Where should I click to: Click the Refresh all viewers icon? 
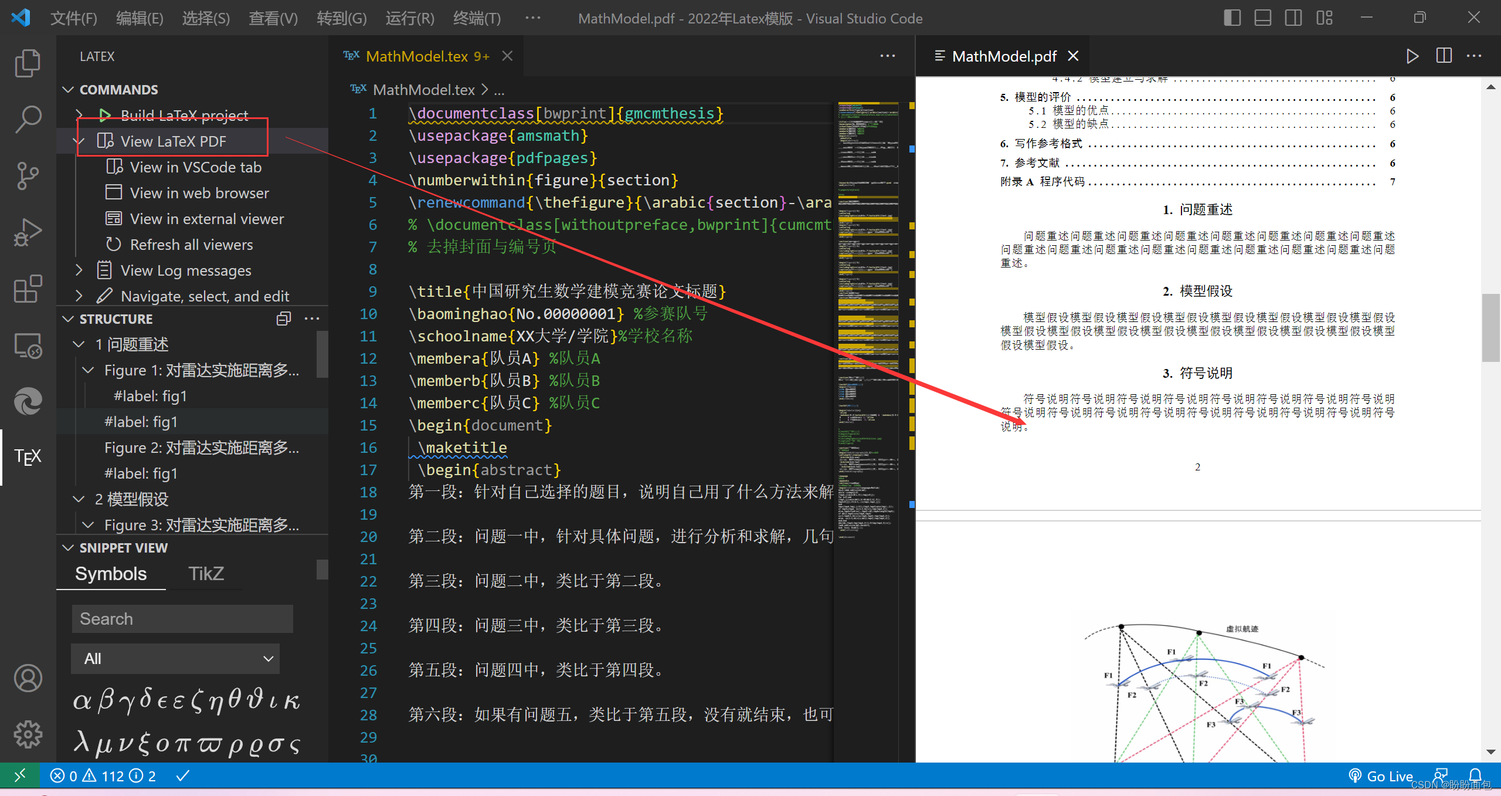(113, 244)
